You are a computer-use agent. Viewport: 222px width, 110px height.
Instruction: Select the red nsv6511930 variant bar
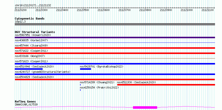166,85
